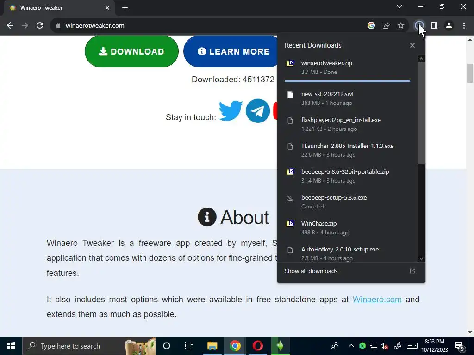This screenshot has width=474, height=355.
Task: Toggle the Downloads toolbar icon
Action: [419, 26]
